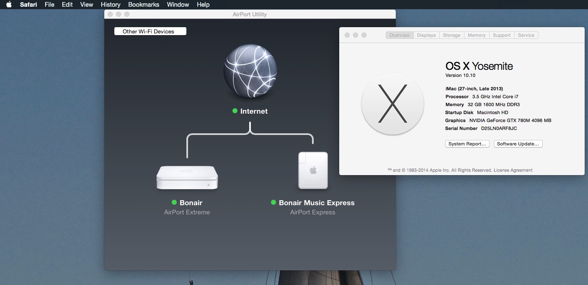Image resolution: width=588 pixels, height=285 pixels.
Task: Click the Internet globe icon
Action: pyautogui.click(x=250, y=71)
